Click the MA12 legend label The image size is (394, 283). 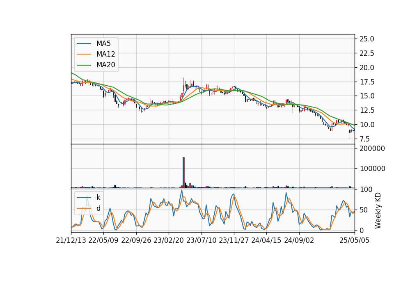click(105, 54)
